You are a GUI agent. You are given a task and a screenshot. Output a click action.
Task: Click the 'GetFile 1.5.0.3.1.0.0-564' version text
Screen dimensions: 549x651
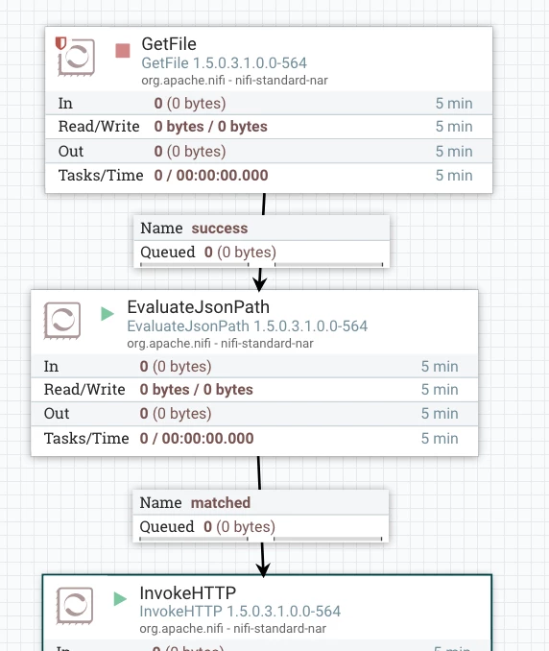click(x=224, y=63)
